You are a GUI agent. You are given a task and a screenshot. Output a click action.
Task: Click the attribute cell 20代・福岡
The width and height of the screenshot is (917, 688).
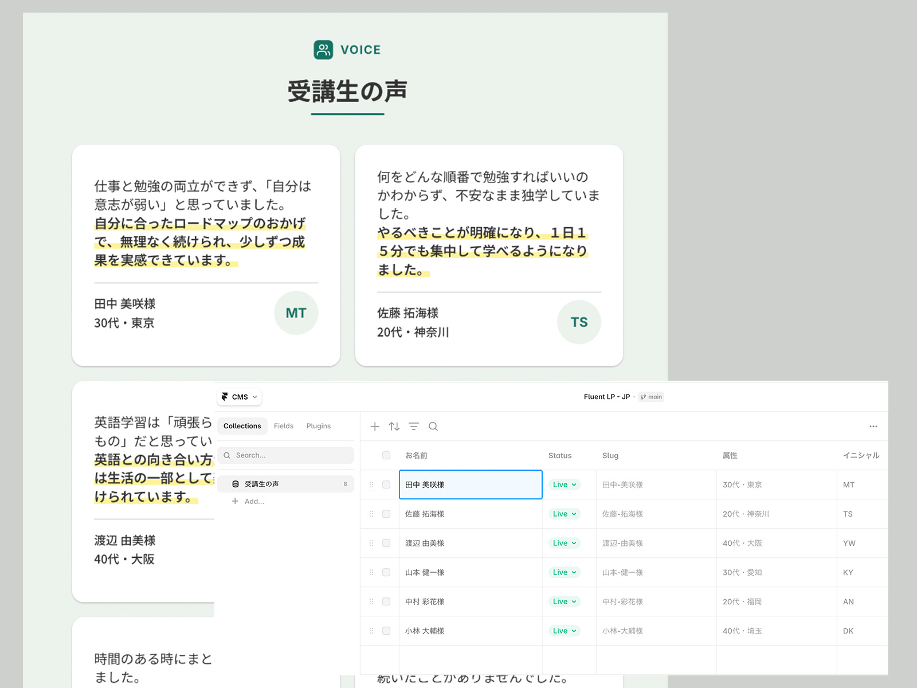[x=777, y=601]
